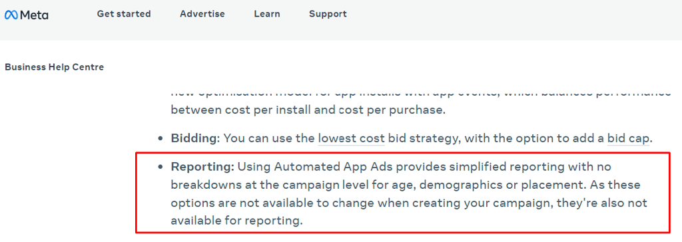Open the Learn menu

tap(267, 14)
